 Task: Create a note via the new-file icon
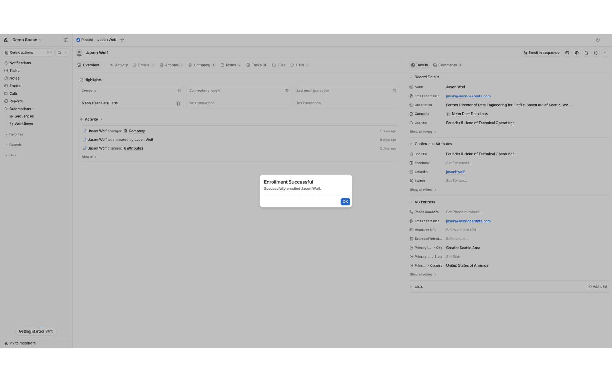[586, 53]
